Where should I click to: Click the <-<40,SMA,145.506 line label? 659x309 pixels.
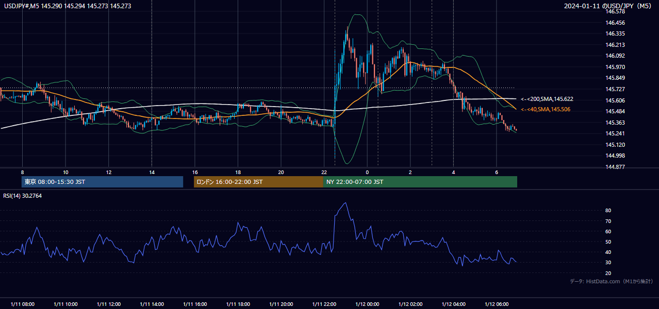(x=546, y=109)
